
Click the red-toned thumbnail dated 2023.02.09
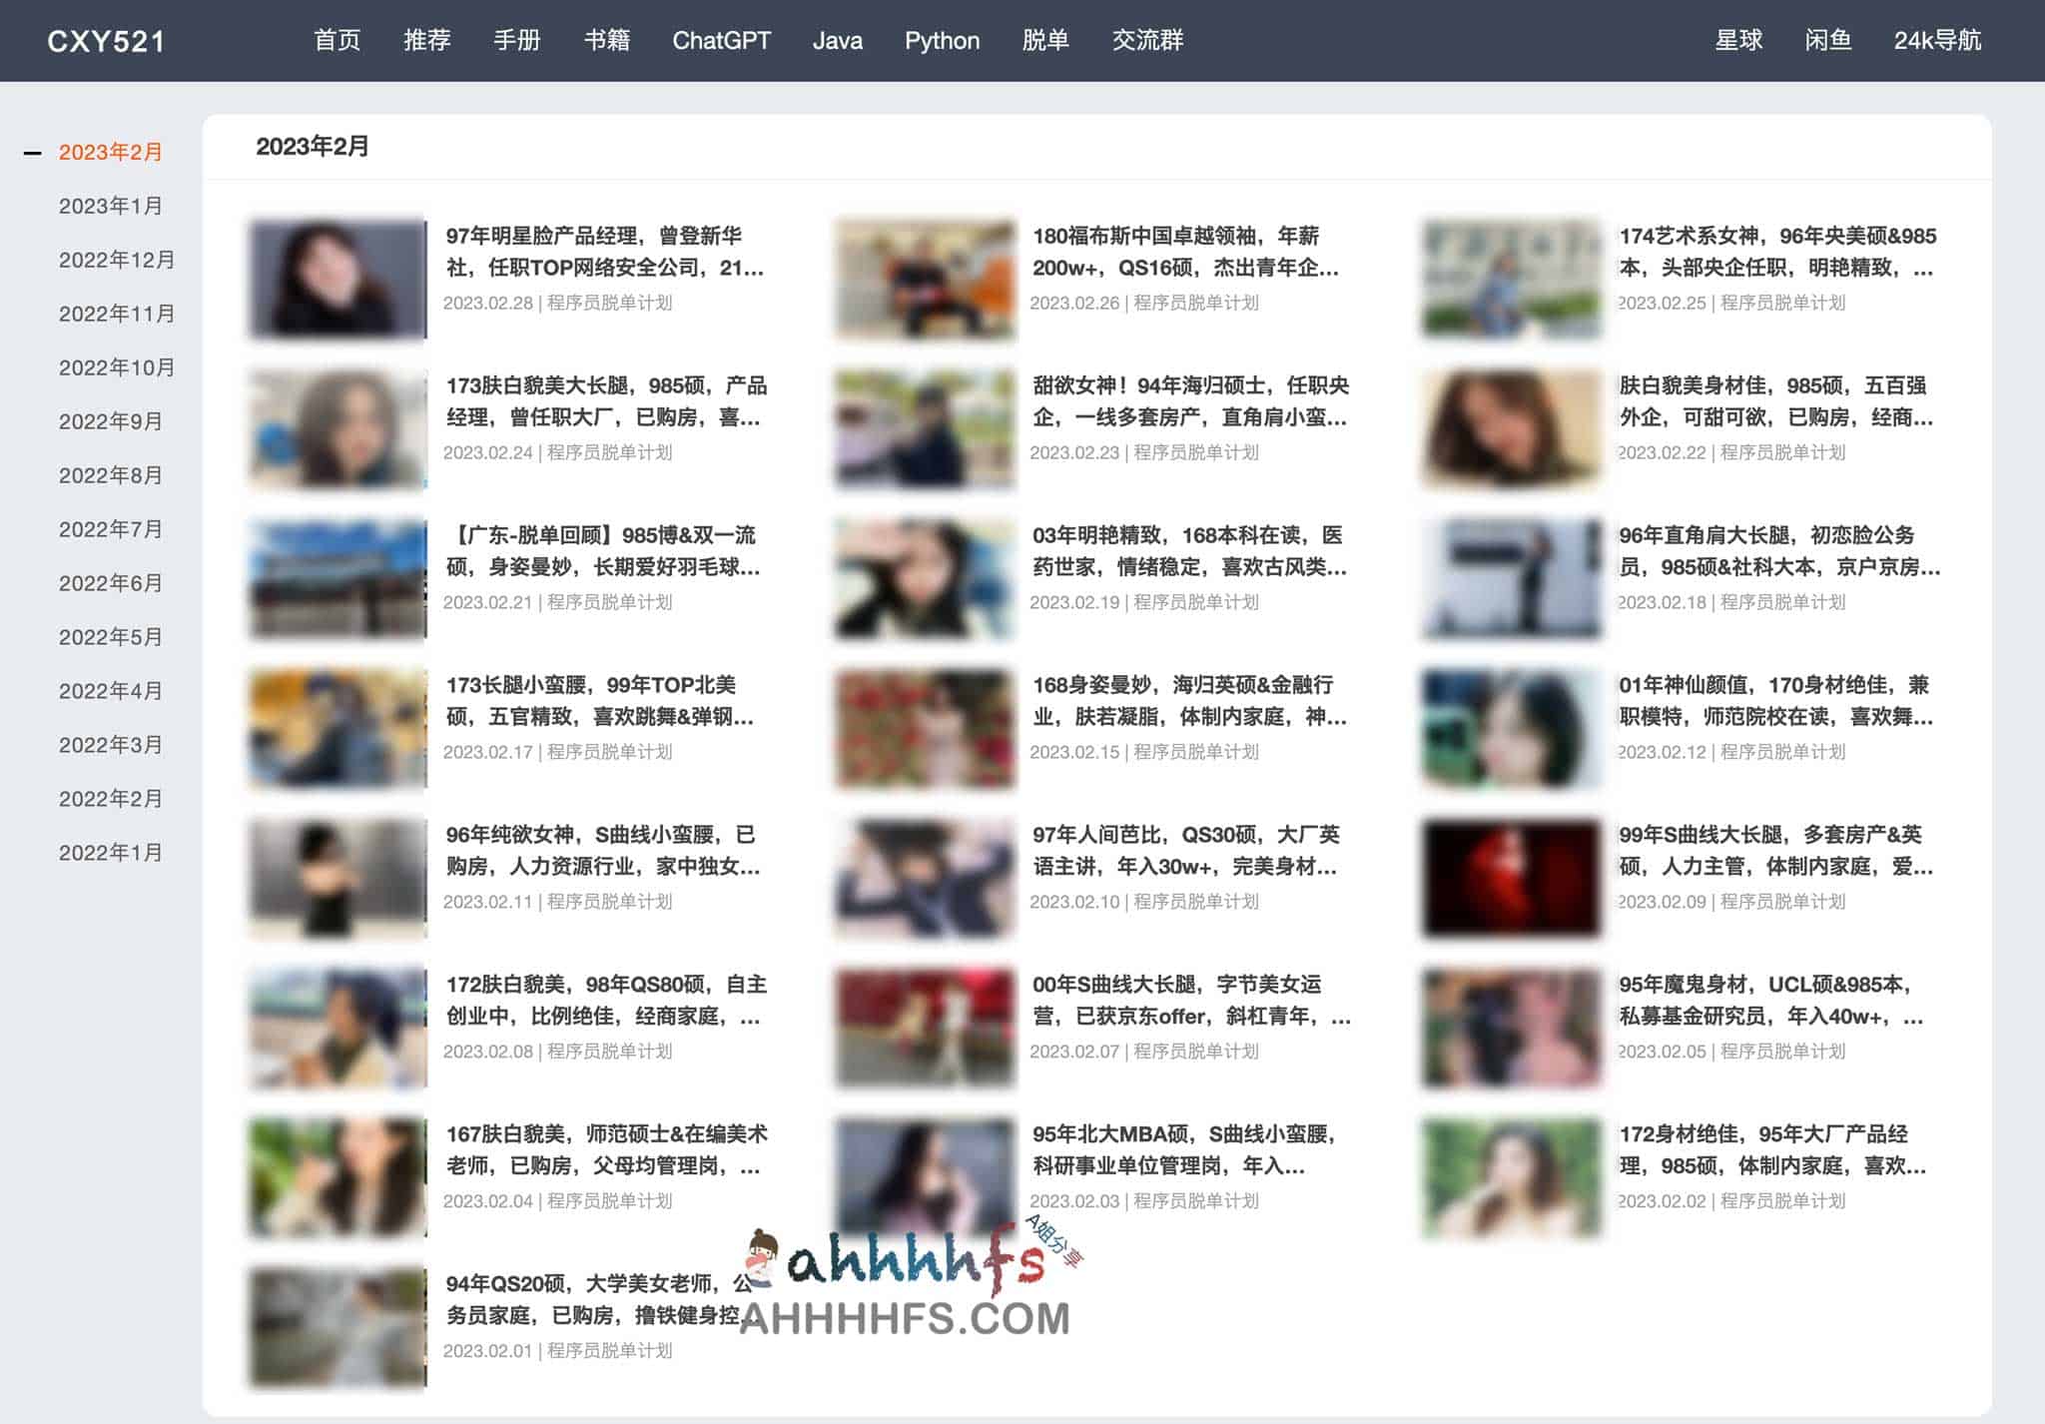click(x=1511, y=878)
